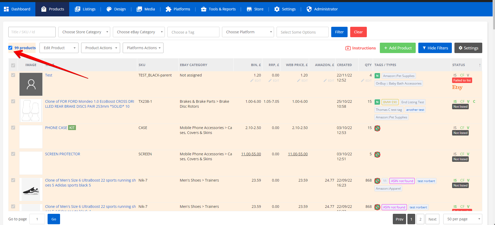Click the Instructions video icon

(348, 48)
